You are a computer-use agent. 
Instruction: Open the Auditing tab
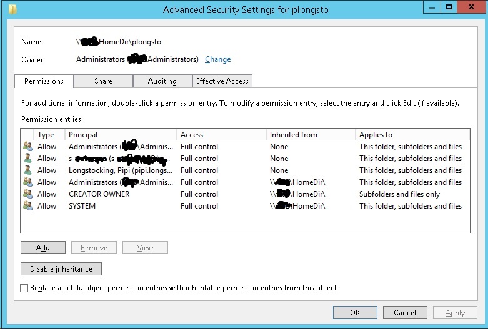162,81
